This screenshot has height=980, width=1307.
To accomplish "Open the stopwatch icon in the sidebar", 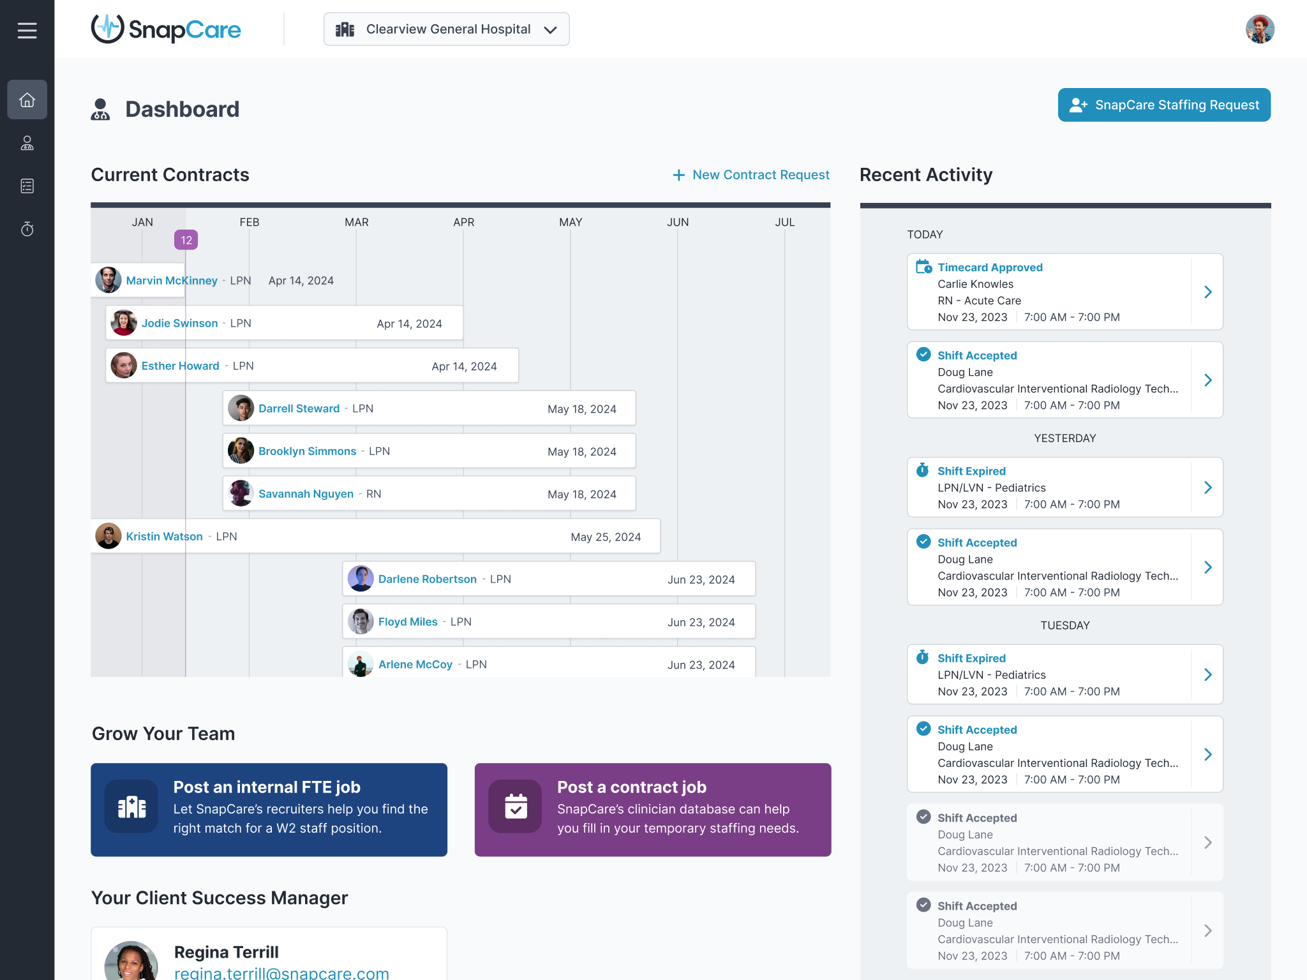I will pyautogui.click(x=27, y=228).
